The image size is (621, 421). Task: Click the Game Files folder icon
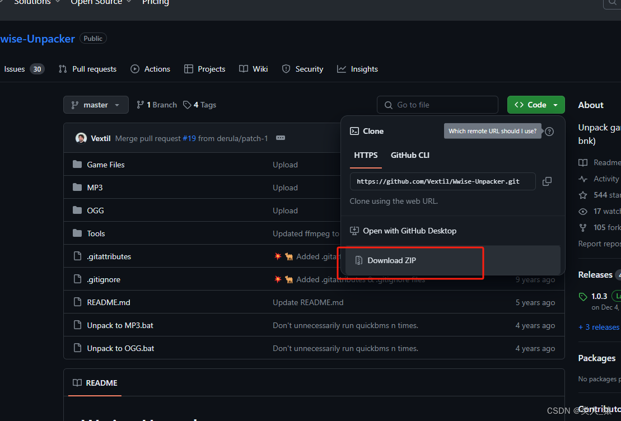click(77, 164)
